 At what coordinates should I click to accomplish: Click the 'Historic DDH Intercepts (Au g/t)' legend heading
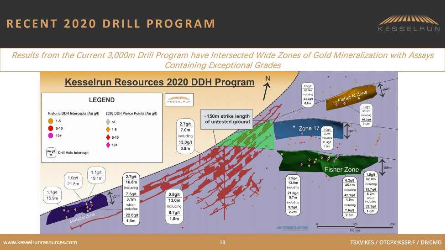coord(73,114)
